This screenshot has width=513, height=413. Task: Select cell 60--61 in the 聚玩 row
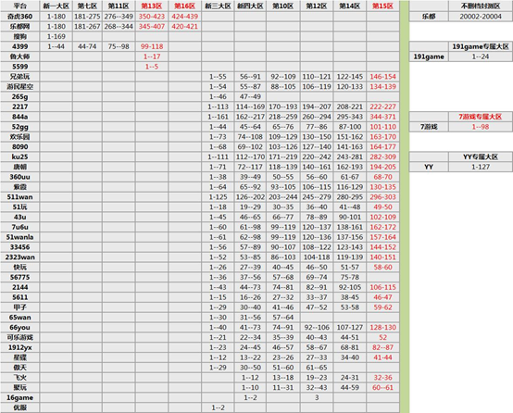click(382, 388)
